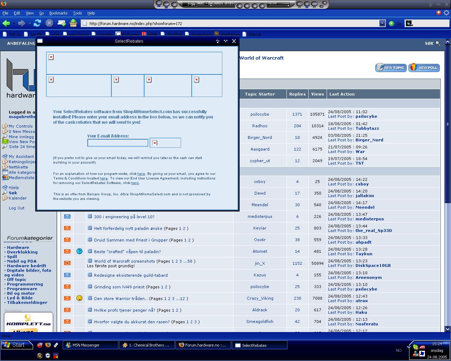The height and width of the screenshot is (361, 451).
Task: Click the Winamp song position seek bar
Action: (x=215, y=6)
